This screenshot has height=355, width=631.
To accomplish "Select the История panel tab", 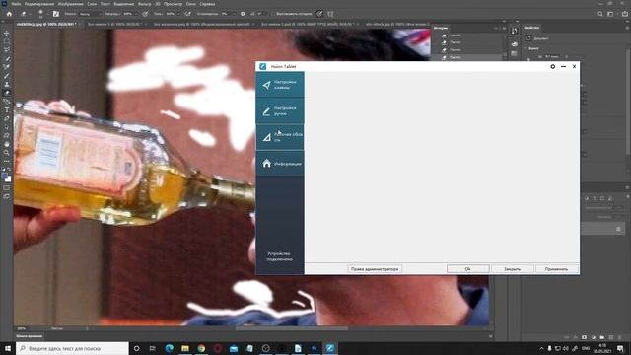I will click(x=441, y=28).
